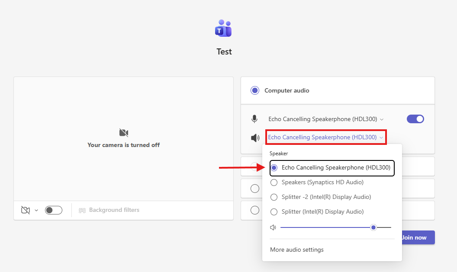
Task: Adjust the speaker volume slider handle
Action: coord(373,227)
